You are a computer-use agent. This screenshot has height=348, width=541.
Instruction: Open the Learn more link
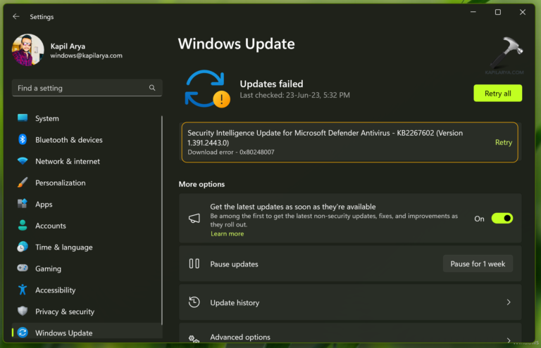click(227, 233)
